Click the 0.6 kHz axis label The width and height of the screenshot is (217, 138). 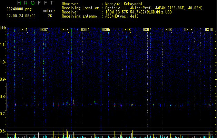[3, 131]
